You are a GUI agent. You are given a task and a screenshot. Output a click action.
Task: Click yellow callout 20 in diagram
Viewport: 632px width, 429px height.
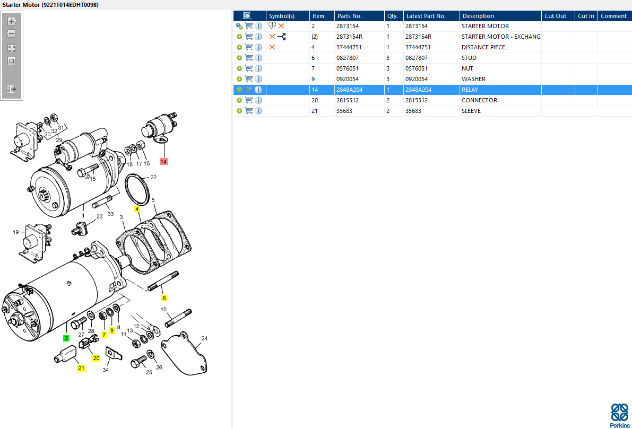tap(96, 358)
